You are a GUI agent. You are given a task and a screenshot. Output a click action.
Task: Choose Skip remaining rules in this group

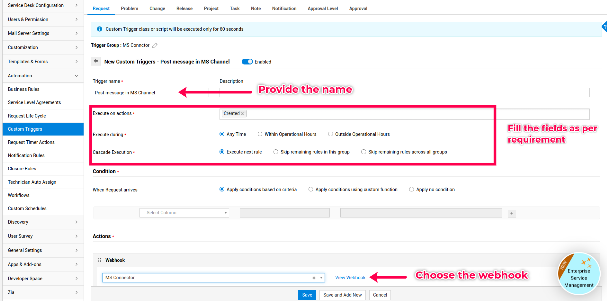pyautogui.click(x=276, y=152)
